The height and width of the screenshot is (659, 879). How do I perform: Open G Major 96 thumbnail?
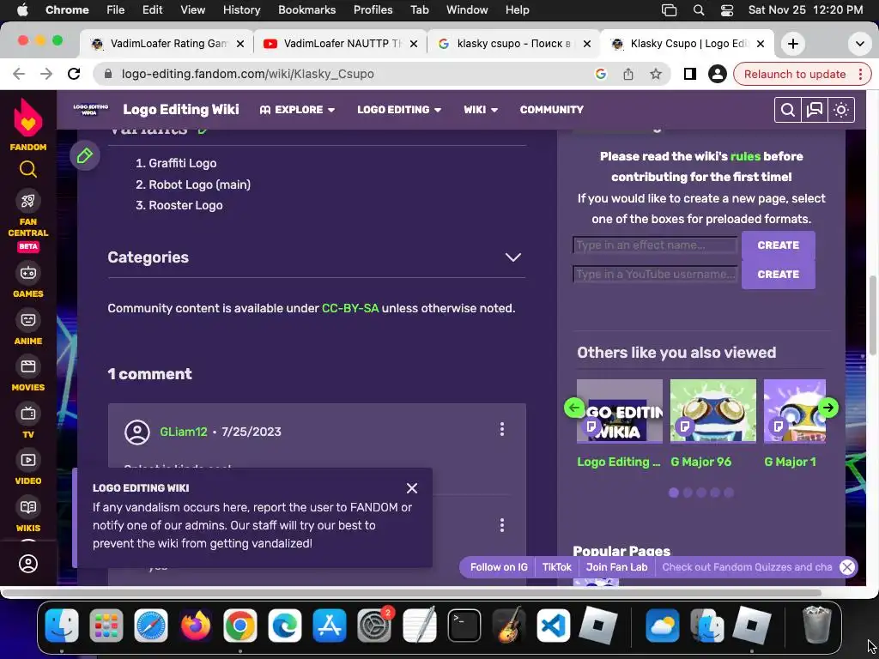713,411
